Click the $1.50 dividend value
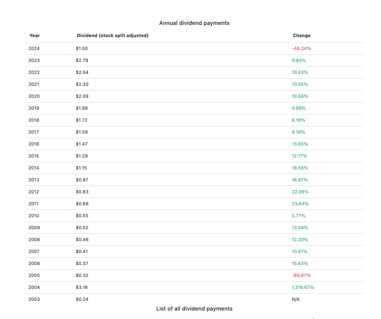 pyautogui.click(x=82, y=49)
